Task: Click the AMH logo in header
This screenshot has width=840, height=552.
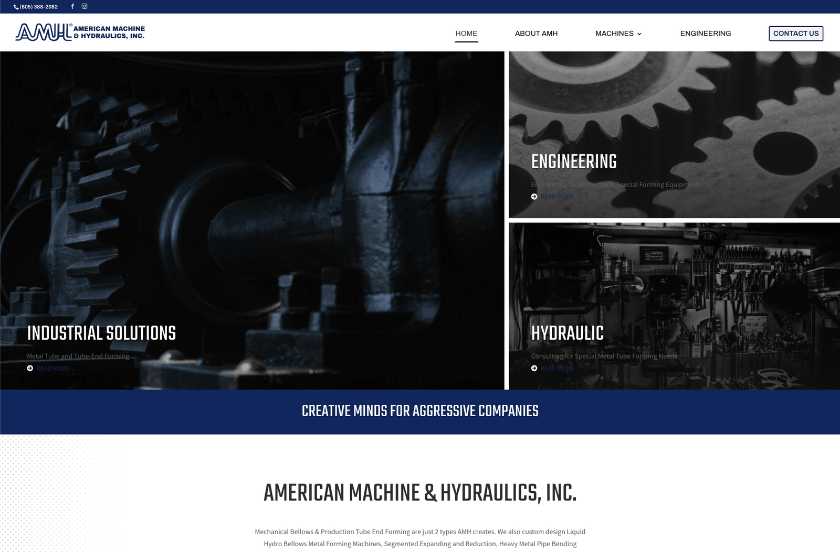Action: click(80, 32)
